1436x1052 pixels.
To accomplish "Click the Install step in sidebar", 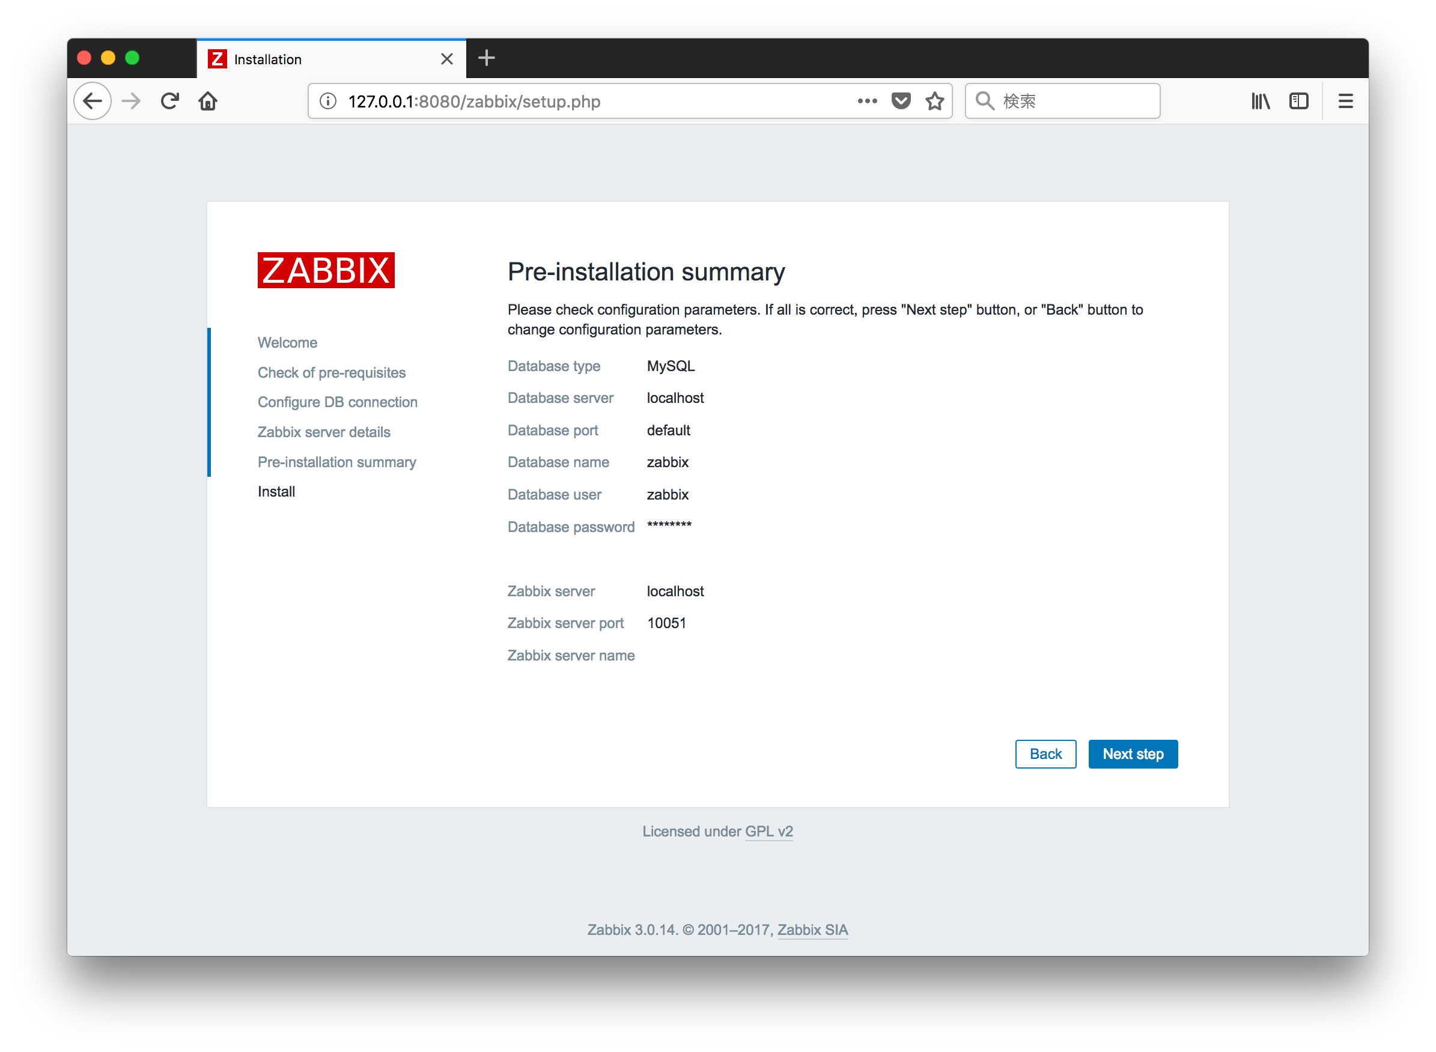I will click(276, 492).
